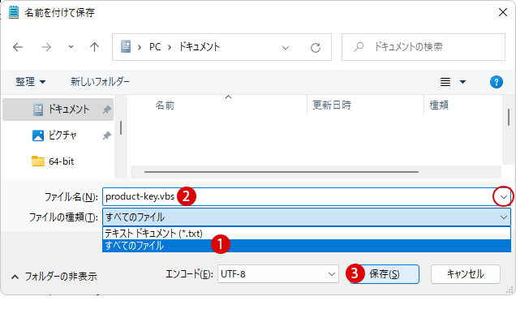
Task: Click the Notepad icon in title bar
Action: (x=14, y=12)
